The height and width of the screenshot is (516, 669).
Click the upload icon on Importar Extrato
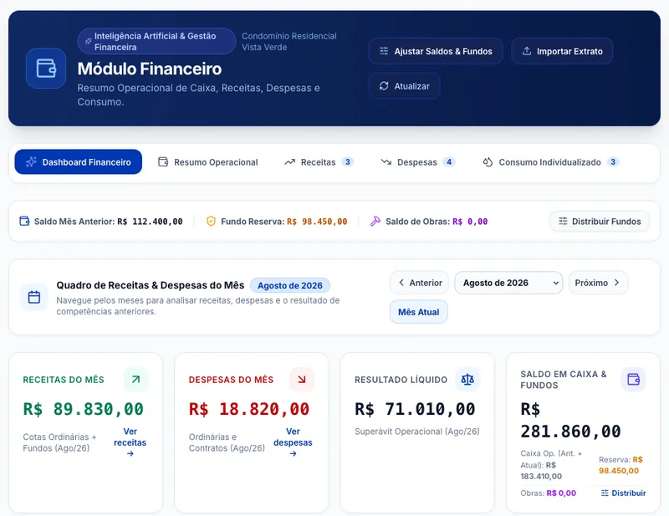tap(527, 51)
